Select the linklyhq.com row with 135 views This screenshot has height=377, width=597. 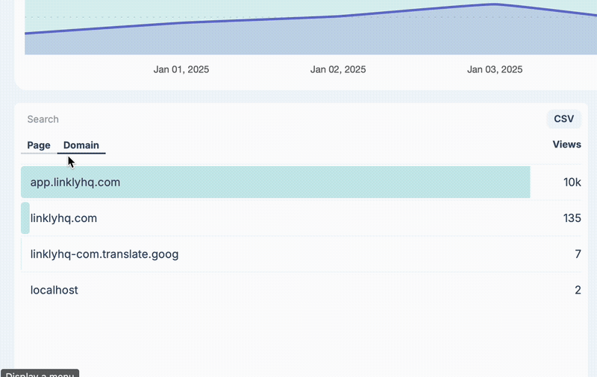point(301,218)
